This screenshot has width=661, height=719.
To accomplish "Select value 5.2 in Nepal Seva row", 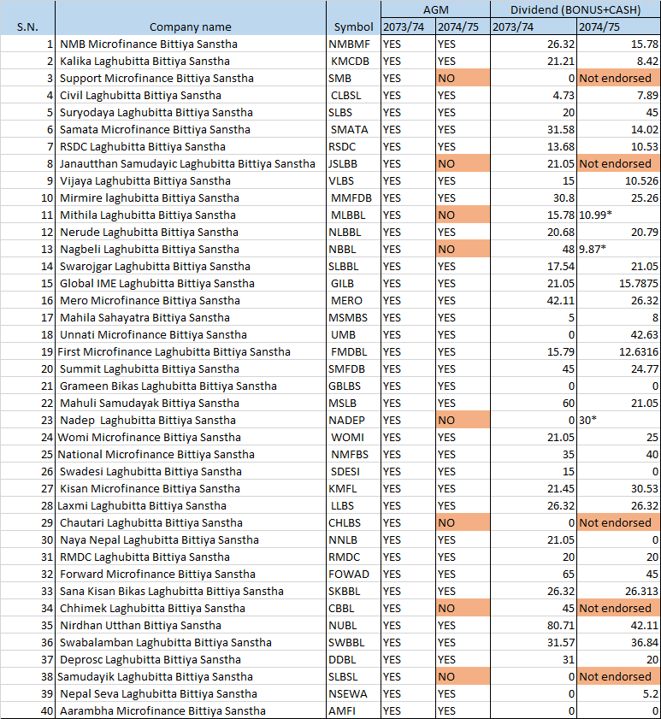I will (618, 694).
